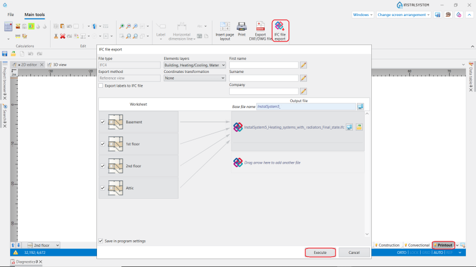Viewport: 476px width, 267px height.
Task: Open the File menu
Action: point(11,14)
